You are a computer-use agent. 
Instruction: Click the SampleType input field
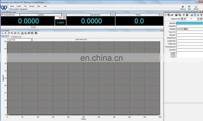pos(190,38)
